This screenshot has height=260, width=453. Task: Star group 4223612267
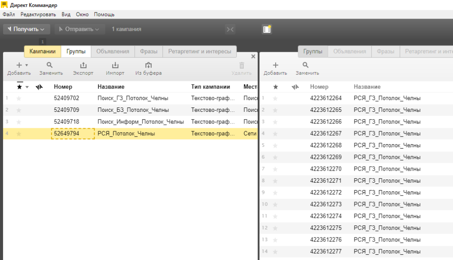(275, 134)
